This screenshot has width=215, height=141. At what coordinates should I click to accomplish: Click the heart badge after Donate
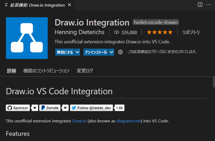pos(65,108)
